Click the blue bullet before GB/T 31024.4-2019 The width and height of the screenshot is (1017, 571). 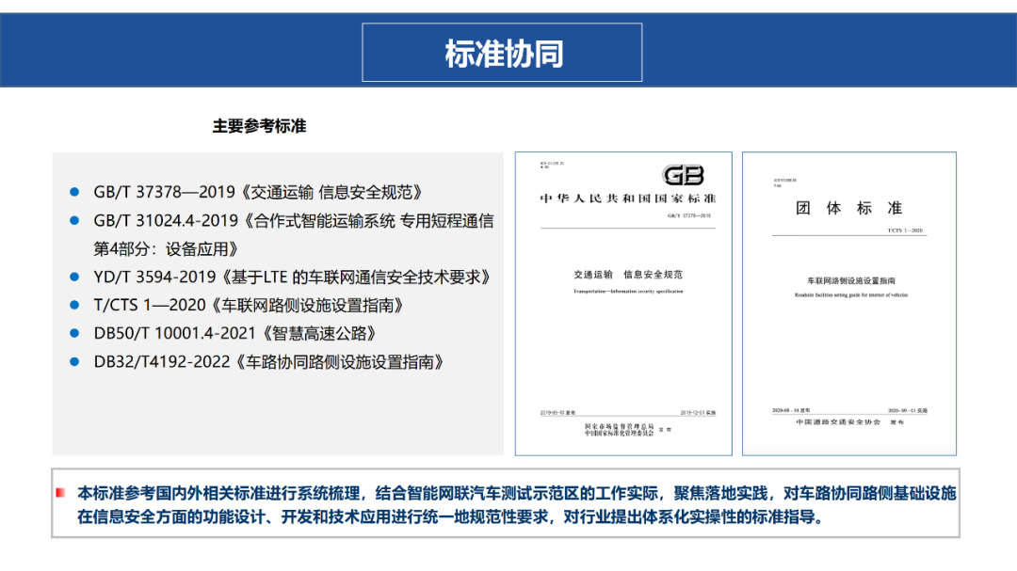pyautogui.click(x=74, y=221)
